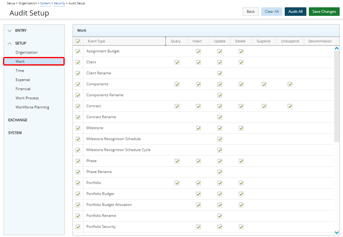Collapse the ENTRY section chevron
Image resolution: width=343 pixels, height=237 pixels.
10,31
